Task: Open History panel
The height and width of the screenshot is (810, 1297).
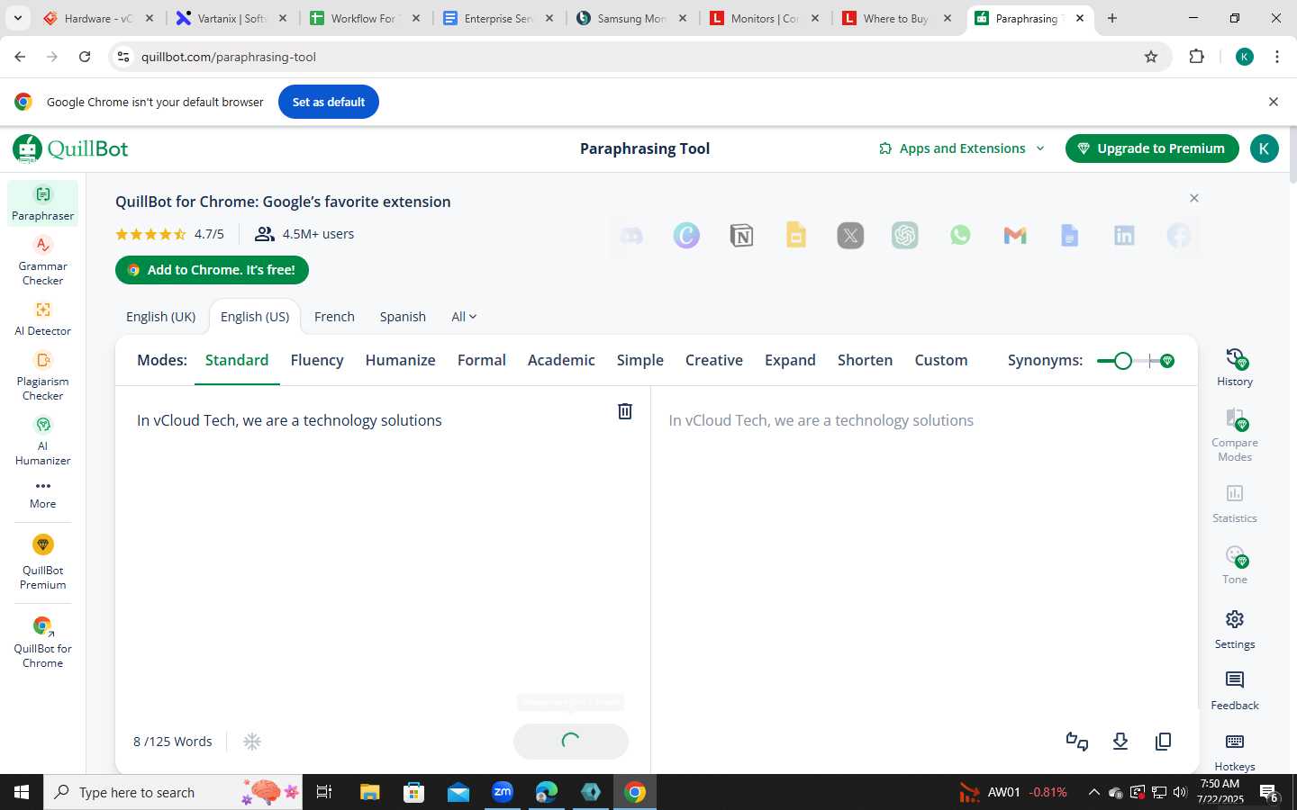Action: point(1235,367)
